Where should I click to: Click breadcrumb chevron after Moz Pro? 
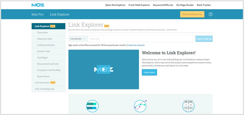(x=46, y=15)
